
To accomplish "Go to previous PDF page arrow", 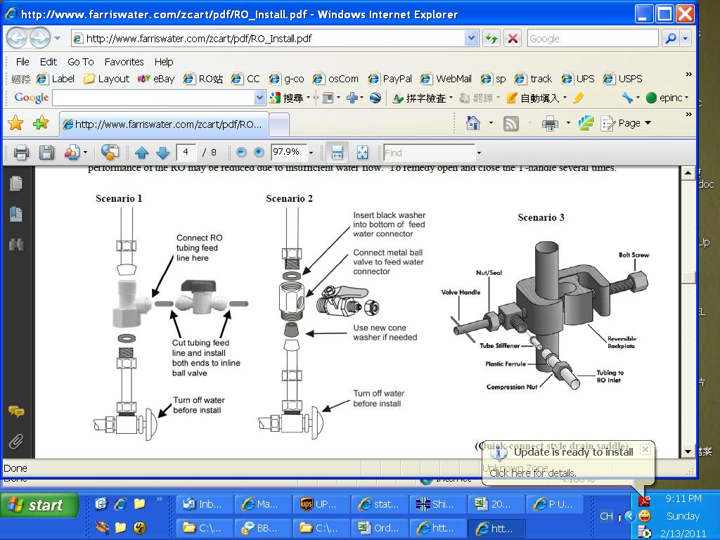I will tap(141, 153).
